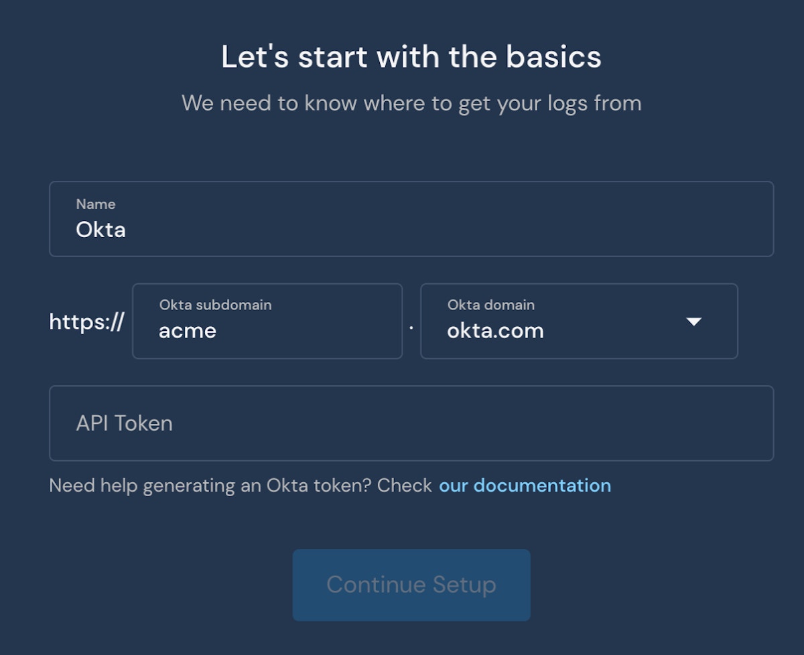
Task: Click the dropdown arrow beside okta.com
Action: [x=693, y=322]
